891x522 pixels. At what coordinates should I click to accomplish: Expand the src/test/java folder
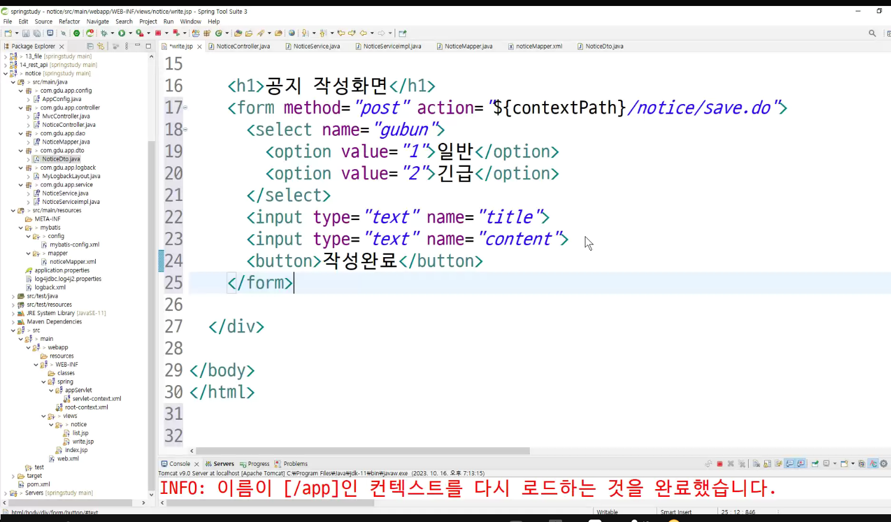pyautogui.click(x=13, y=296)
